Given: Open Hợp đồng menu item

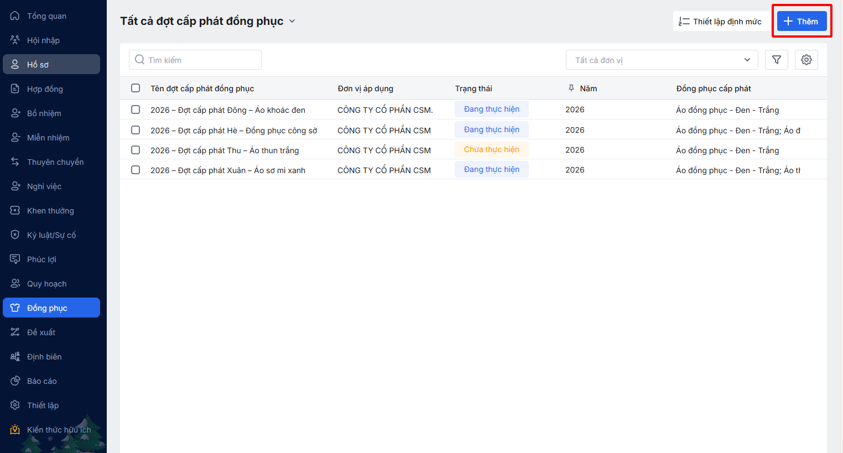Looking at the screenshot, I should [x=45, y=89].
